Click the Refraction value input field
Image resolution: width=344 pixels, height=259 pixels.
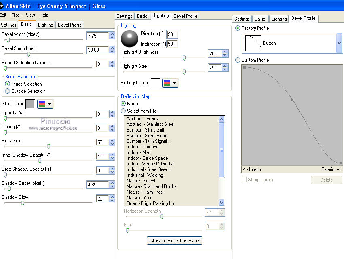[x=102, y=142]
